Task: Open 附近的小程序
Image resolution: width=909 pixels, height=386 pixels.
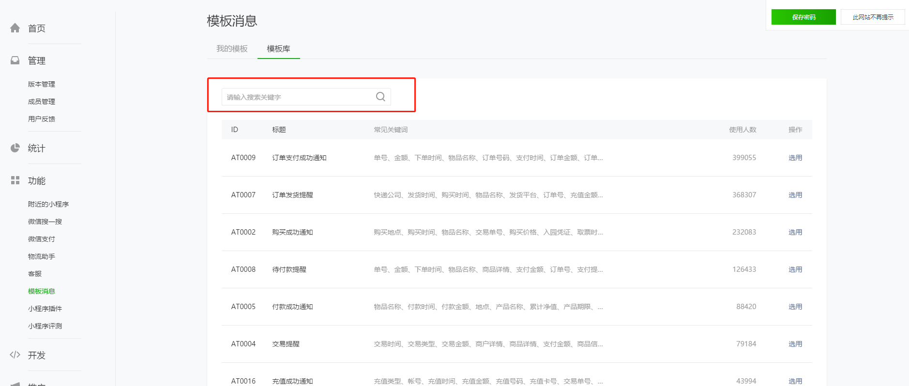Action: 48,204
